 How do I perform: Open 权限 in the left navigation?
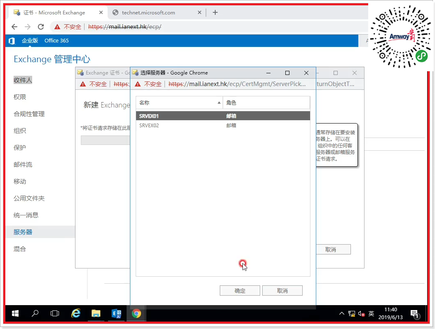(20, 97)
